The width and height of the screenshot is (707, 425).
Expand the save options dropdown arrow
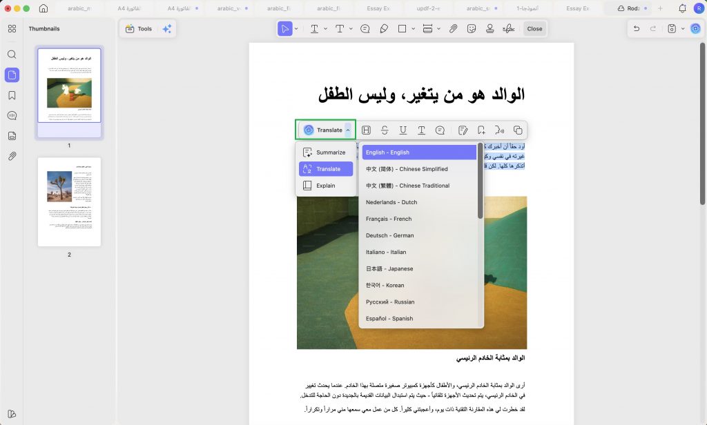pyautogui.click(x=683, y=28)
